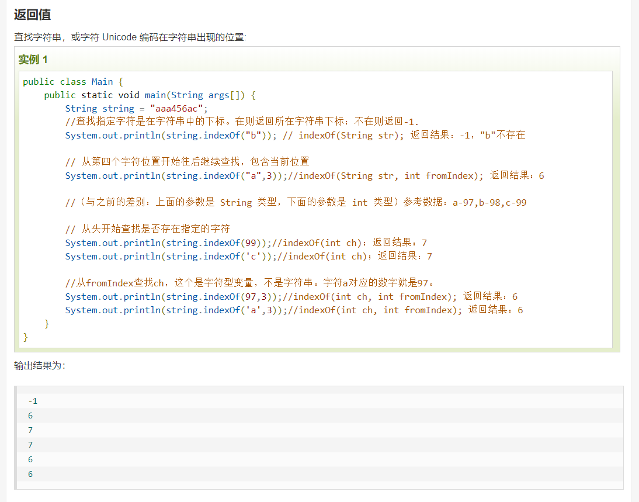
Task: Click the -1 output line
Action: (33, 401)
